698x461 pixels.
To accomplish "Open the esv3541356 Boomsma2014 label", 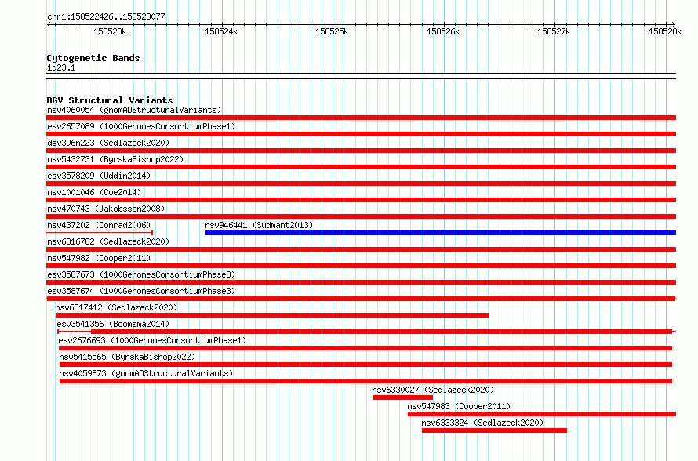I will (113, 324).
